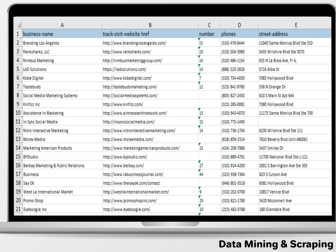This screenshot has width=336, height=252.
Task: Click the 'phones' header cell
Action: point(239,34)
